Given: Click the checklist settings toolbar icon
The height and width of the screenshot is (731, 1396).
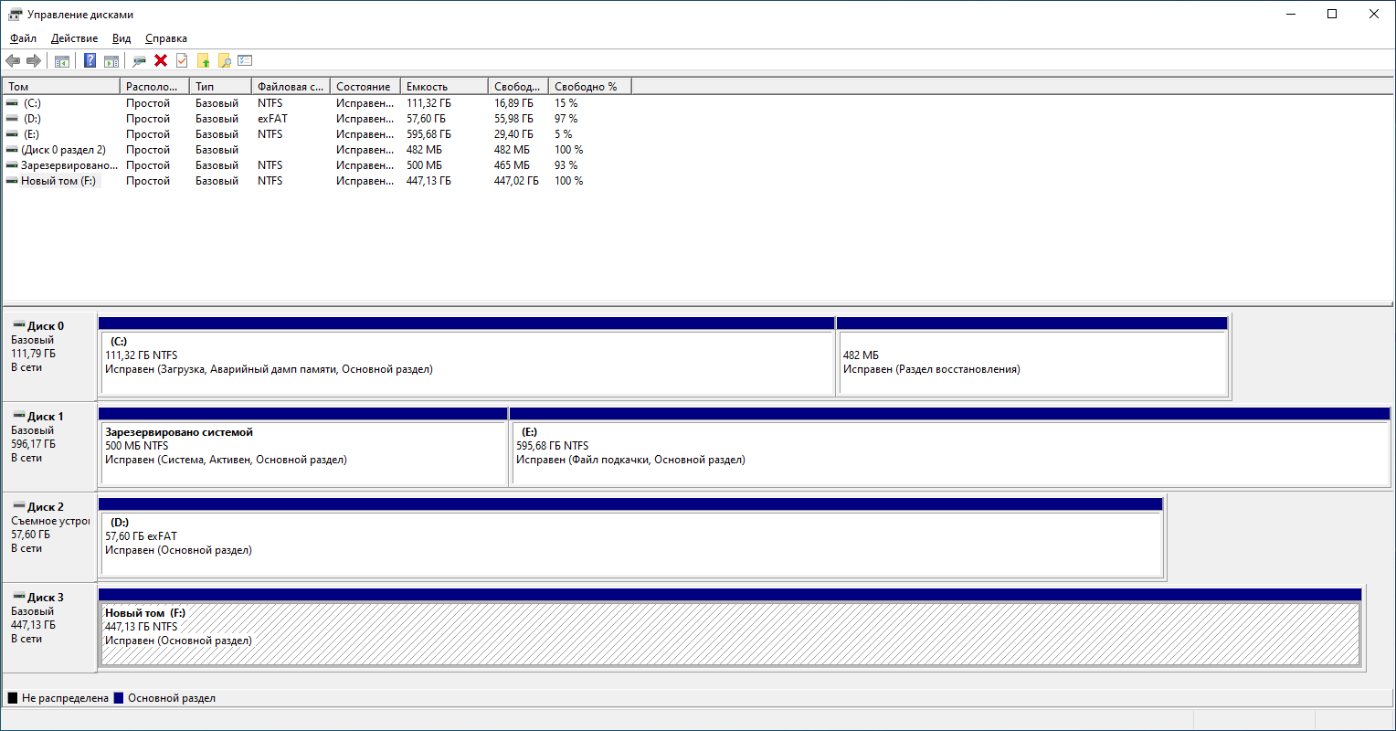Looking at the screenshot, I should tap(245, 60).
